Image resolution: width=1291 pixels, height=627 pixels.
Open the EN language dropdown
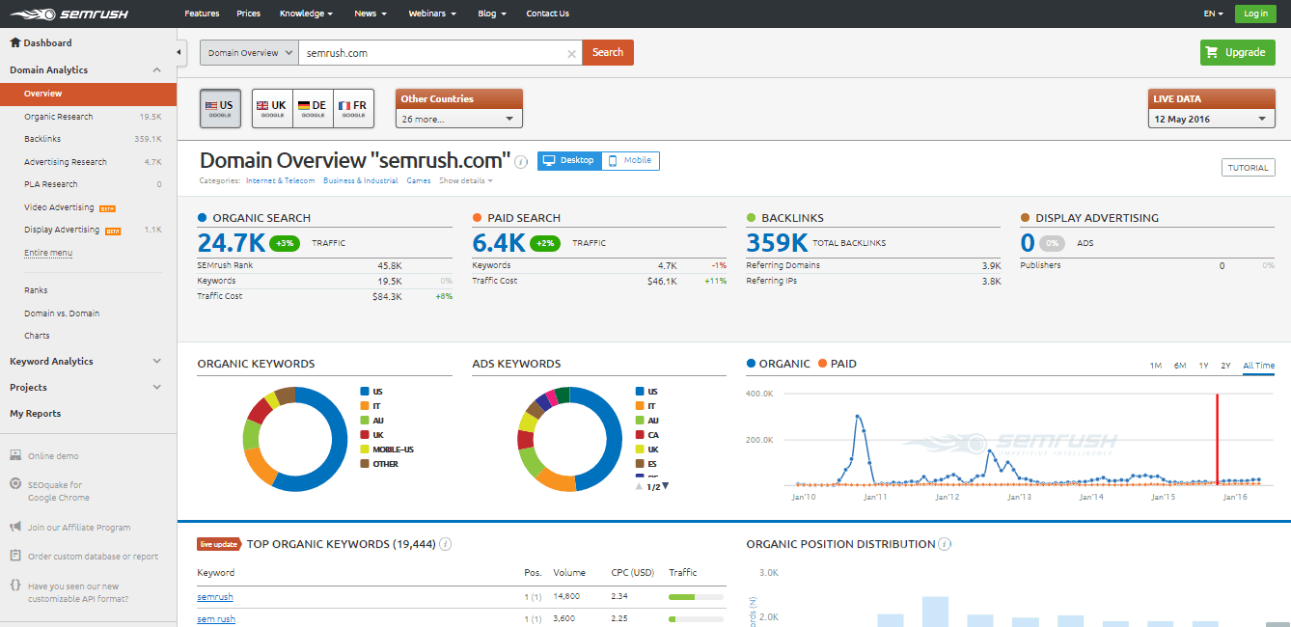[1214, 14]
